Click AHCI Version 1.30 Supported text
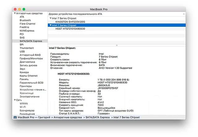 click(115, 68)
